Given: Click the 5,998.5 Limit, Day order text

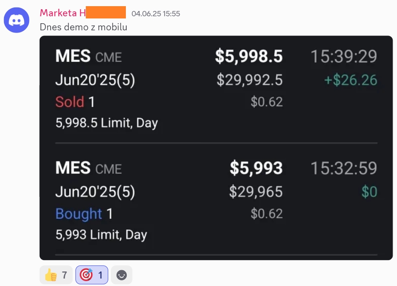Looking at the screenshot, I should click(107, 123).
